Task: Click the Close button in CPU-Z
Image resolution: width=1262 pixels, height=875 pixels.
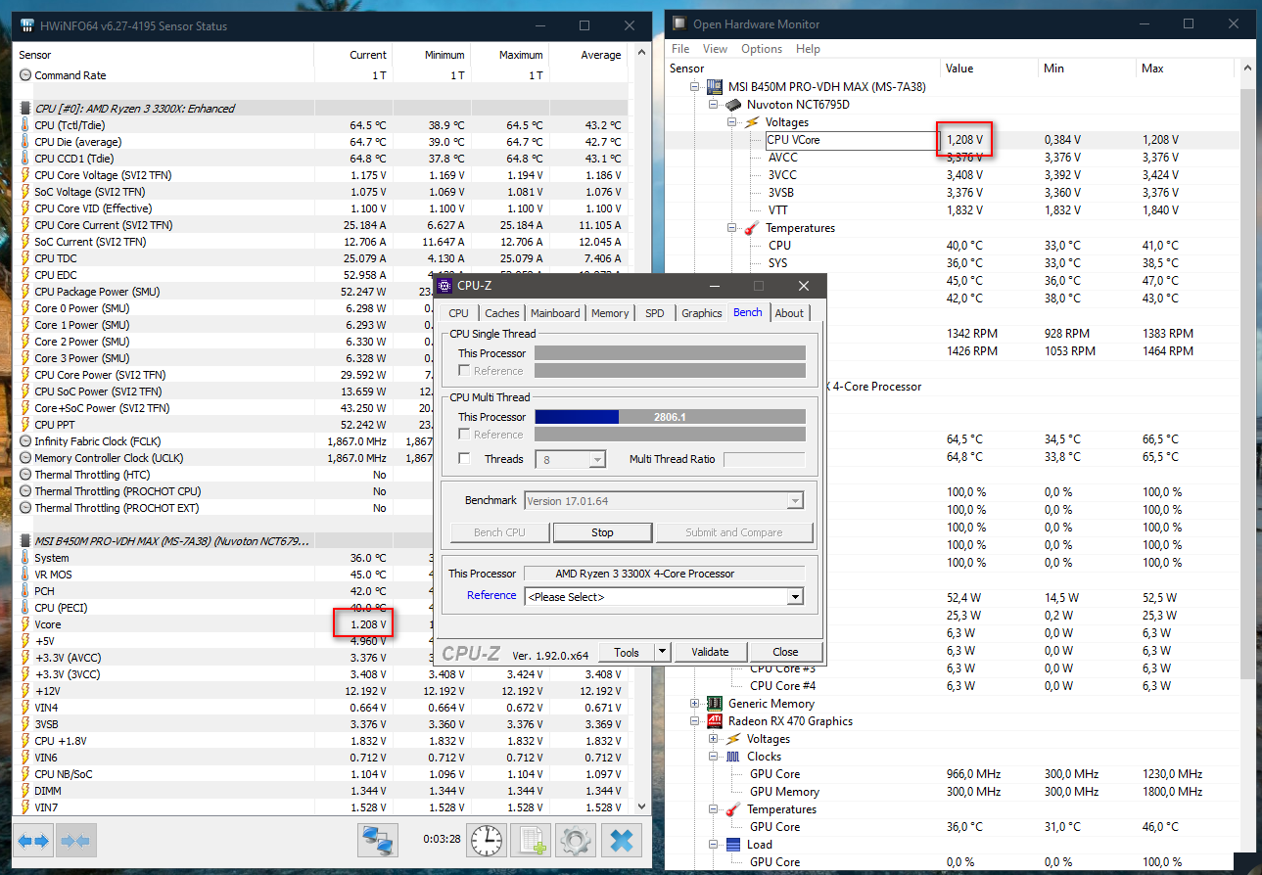Action: 785,652
